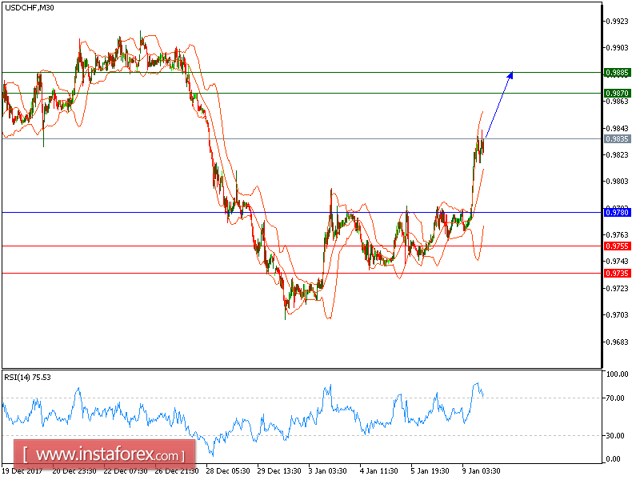Select the 26 Dec 21:30 time label

(176, 471)
